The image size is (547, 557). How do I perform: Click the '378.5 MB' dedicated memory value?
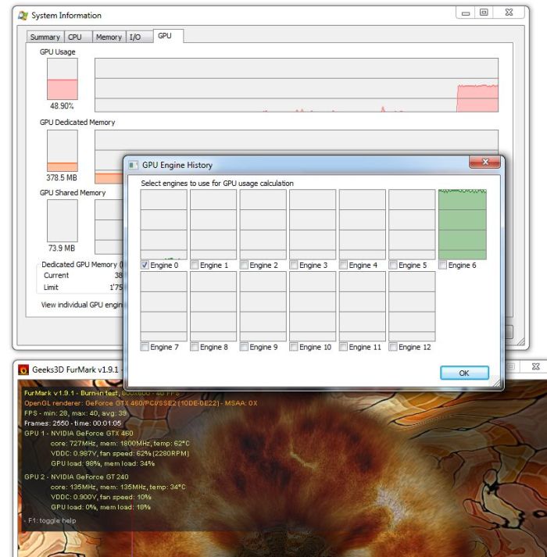click(x=62, y=177)
